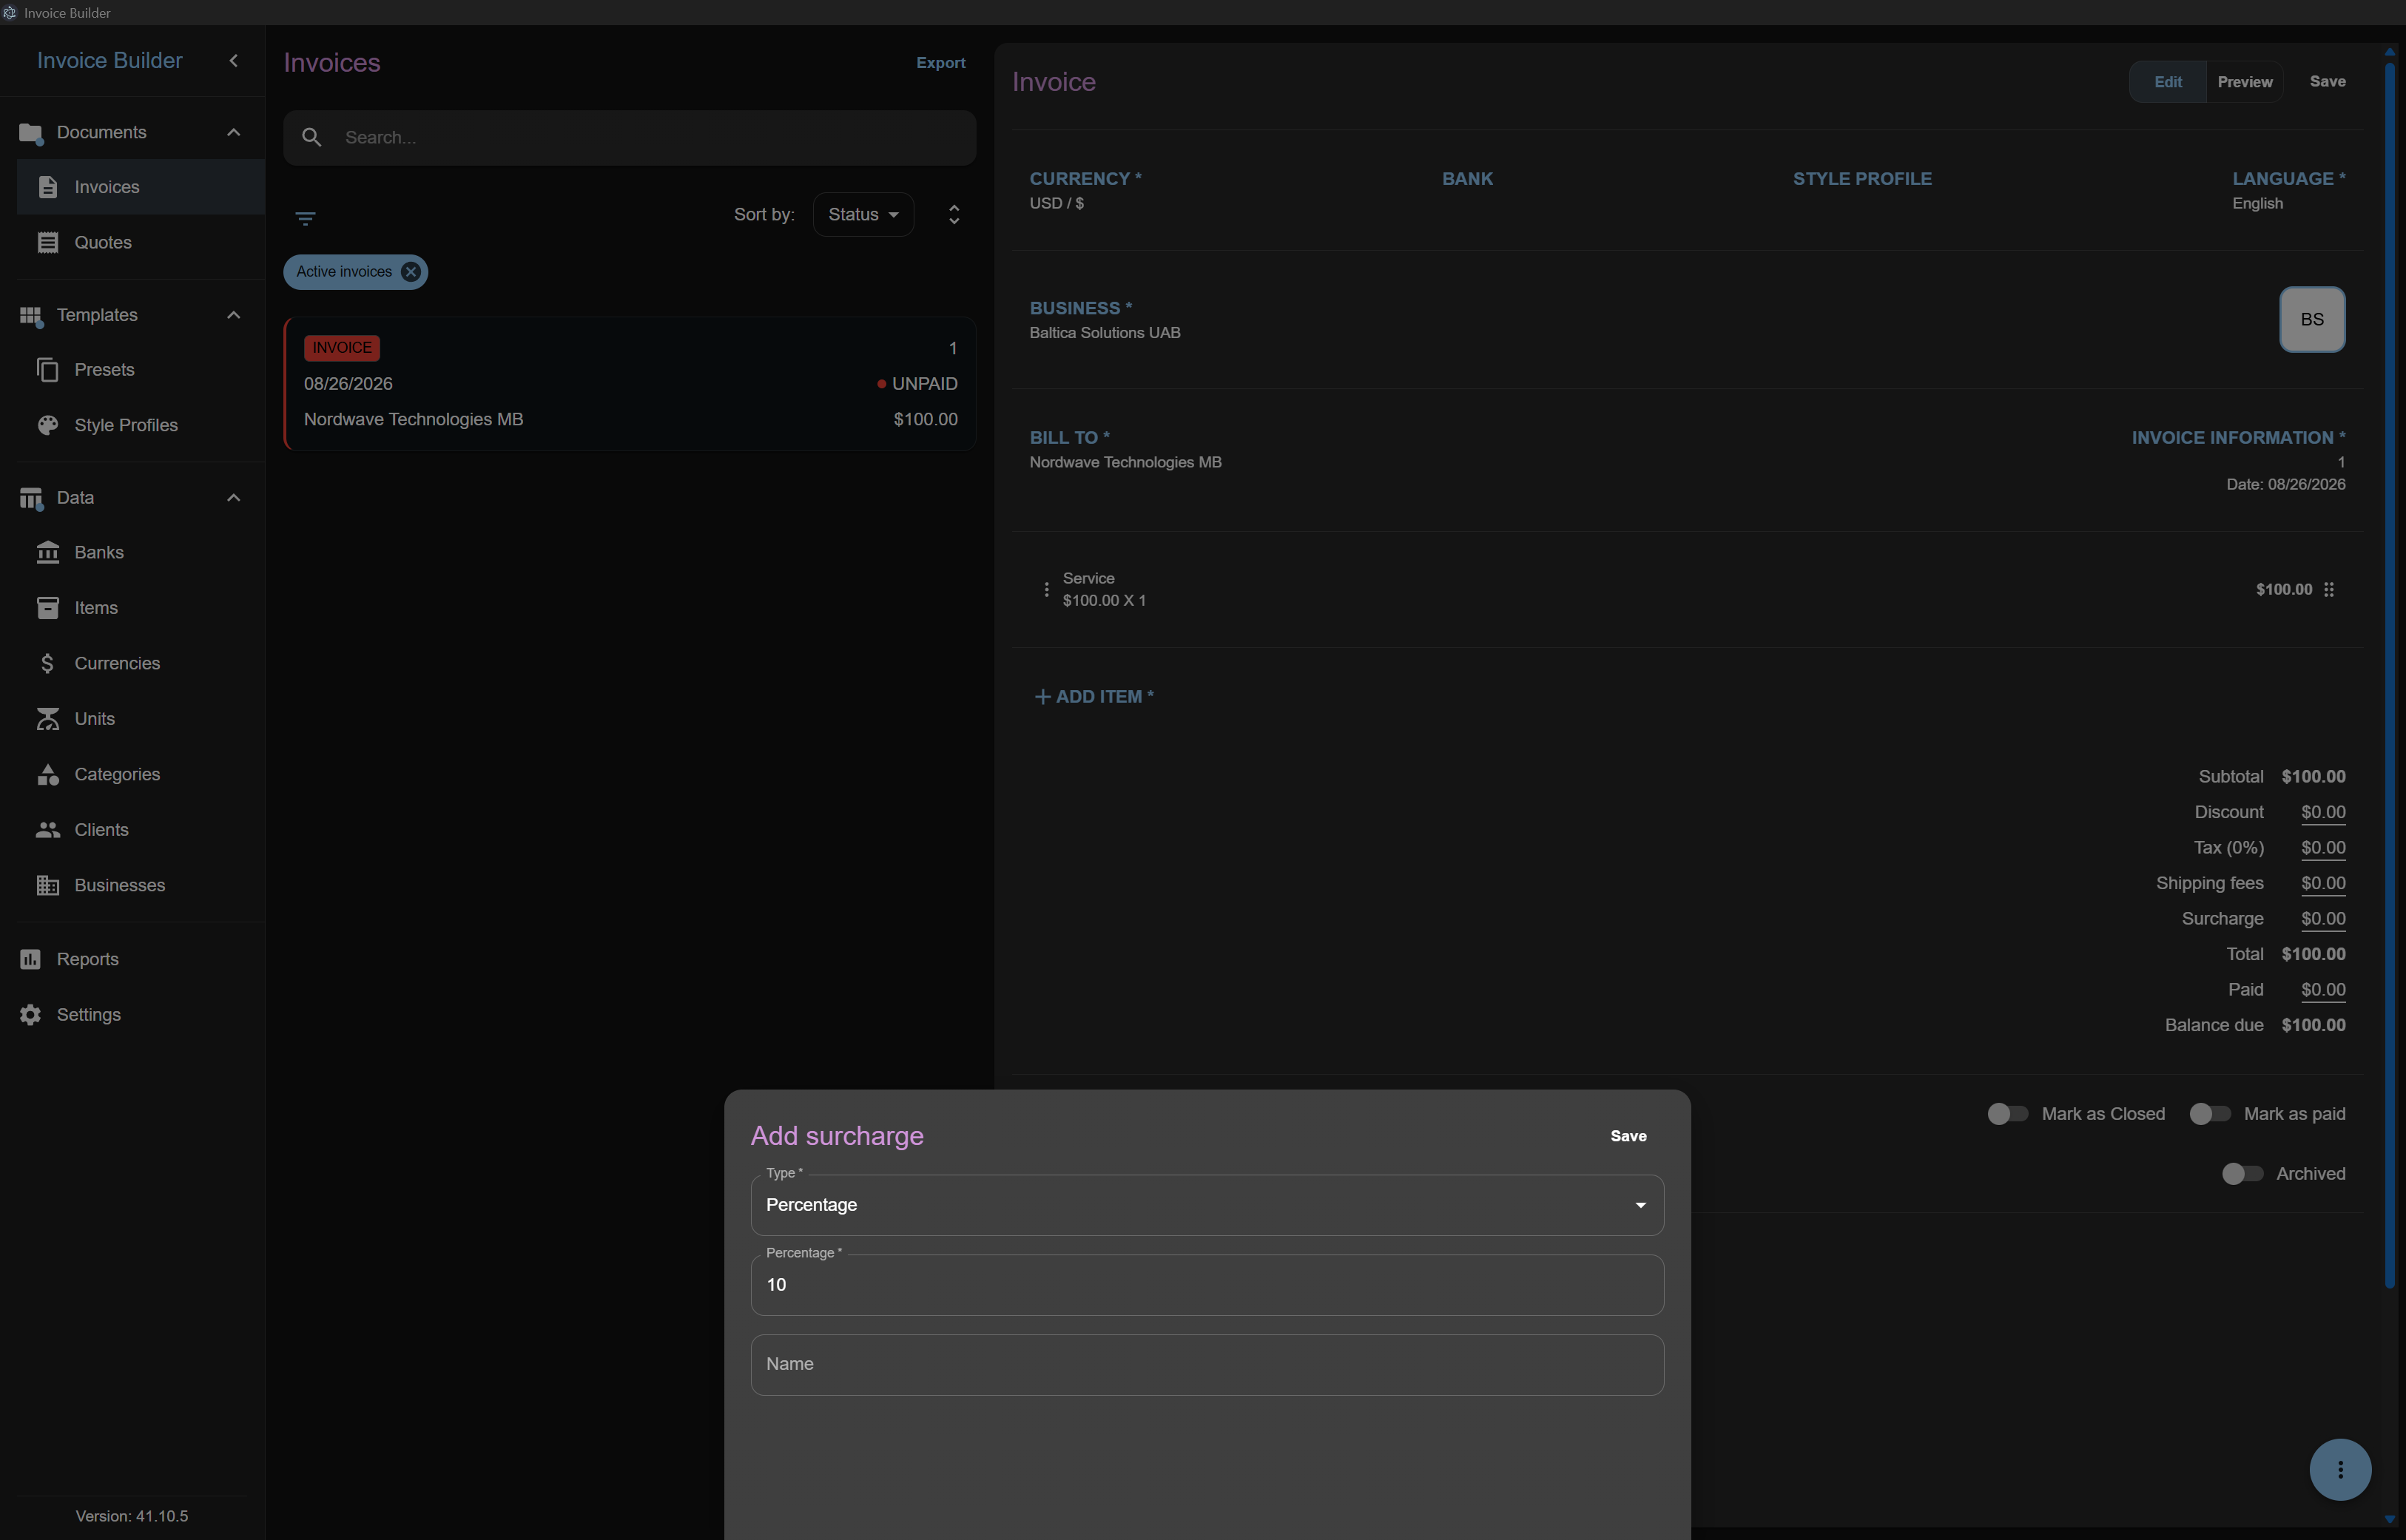The image size is (2406, 1540).
Task: Click the surcharge Name input field
Action: [x=1207, y=1365]
